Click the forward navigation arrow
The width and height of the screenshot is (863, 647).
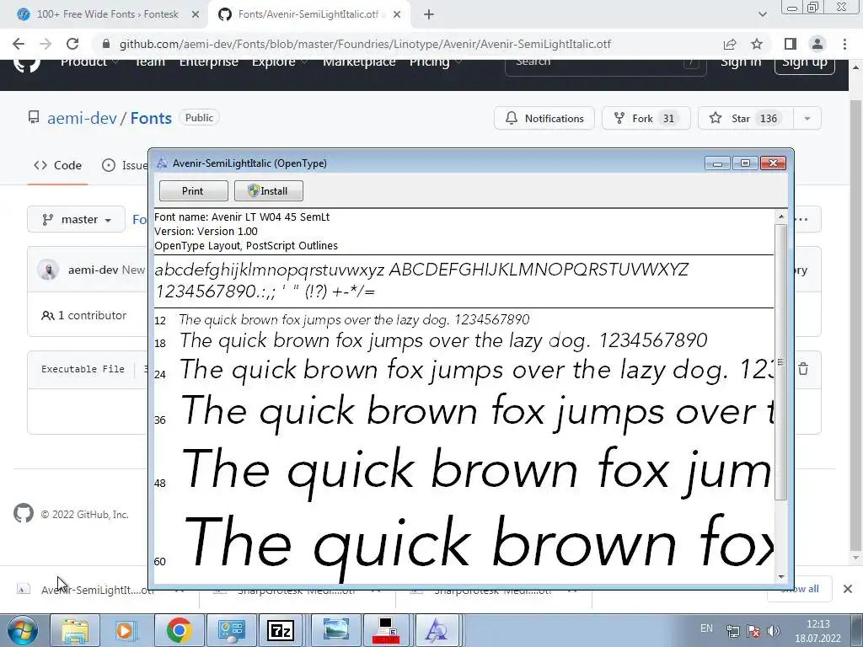[46, 44]
